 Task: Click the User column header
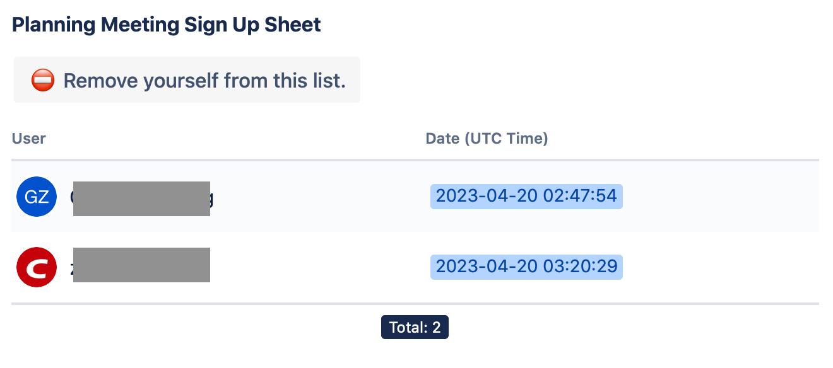[29, 139]
